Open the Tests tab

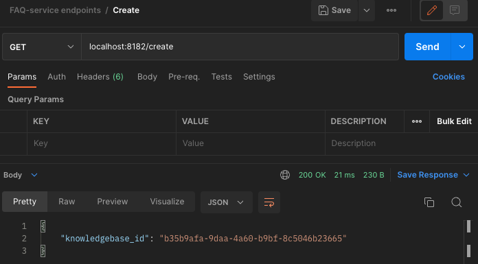[x=222, y=77]
